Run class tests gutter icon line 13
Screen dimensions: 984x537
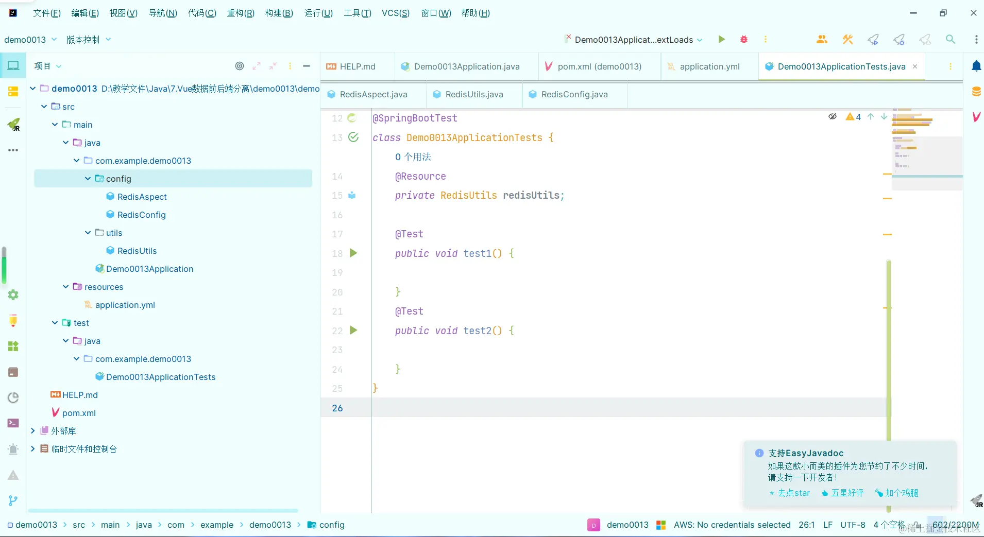tap(353, 137)
